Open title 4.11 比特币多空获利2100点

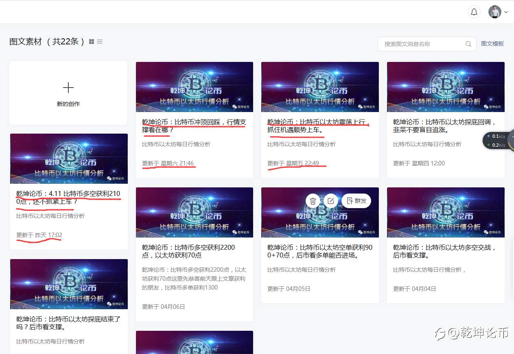coord(68,198)
